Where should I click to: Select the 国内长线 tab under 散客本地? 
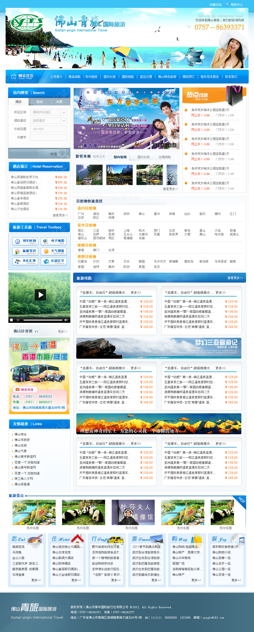coord(143,157)
